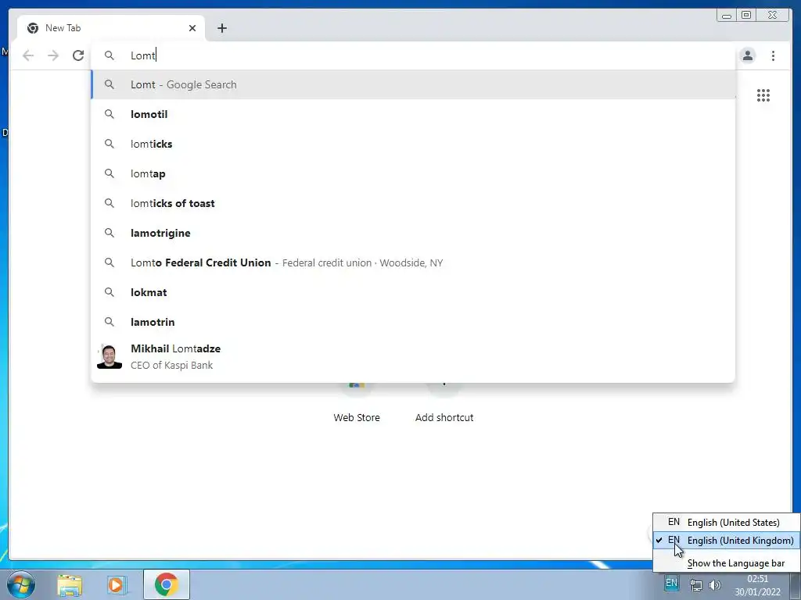
Task: Open Windows Explorer from the taskbar
Action: (x=70, y=585)
